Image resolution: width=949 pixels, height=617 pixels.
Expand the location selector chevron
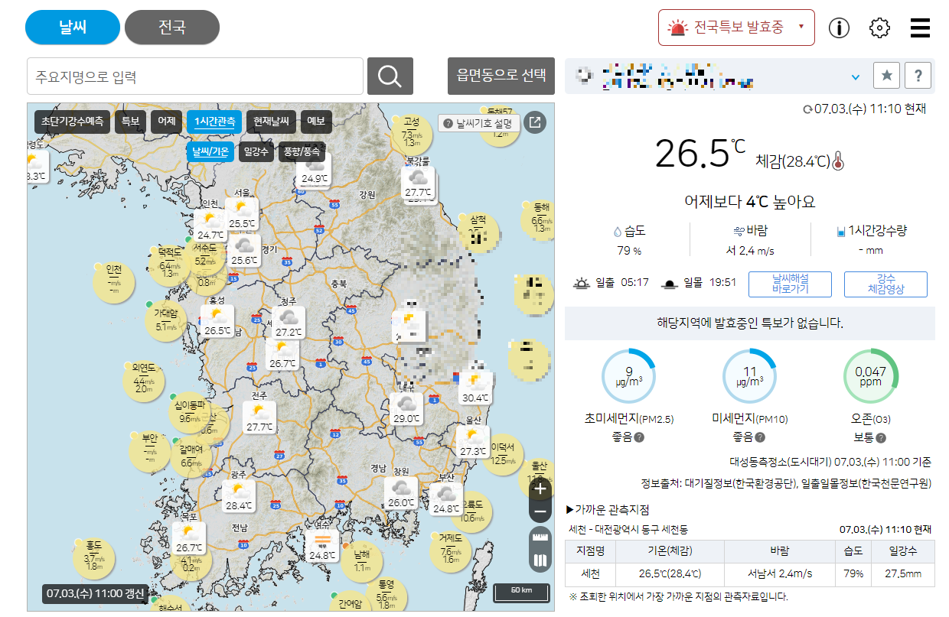(856, 77)
